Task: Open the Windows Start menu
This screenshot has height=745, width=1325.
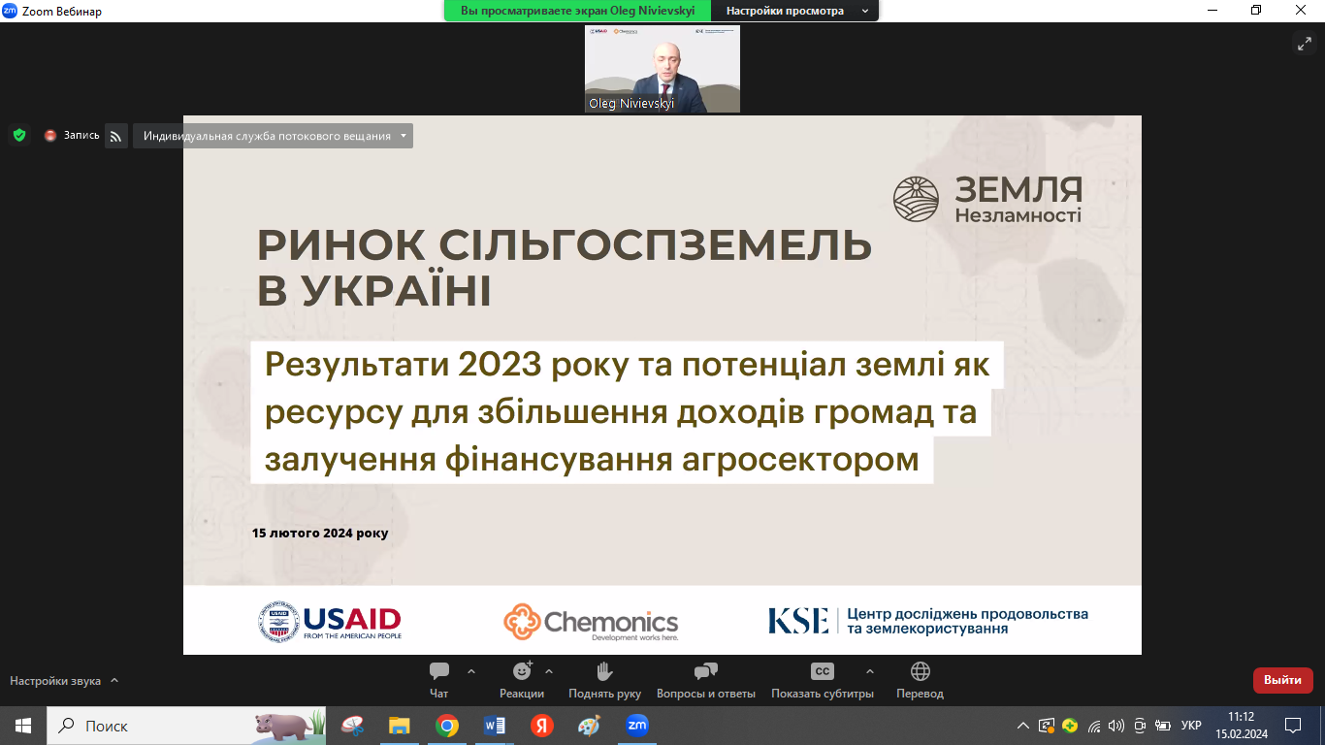Action: coord(23,726)
